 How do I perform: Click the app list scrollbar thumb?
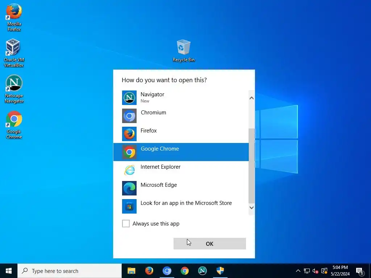point(252,166)
